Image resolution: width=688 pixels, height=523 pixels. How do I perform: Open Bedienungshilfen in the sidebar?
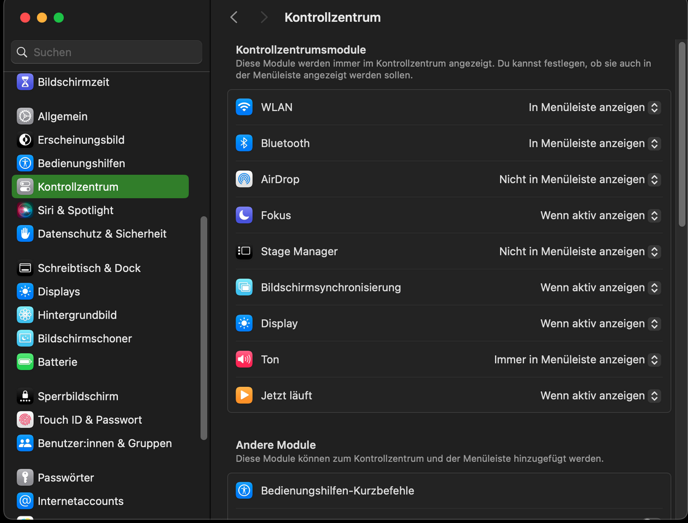point(100,163)
